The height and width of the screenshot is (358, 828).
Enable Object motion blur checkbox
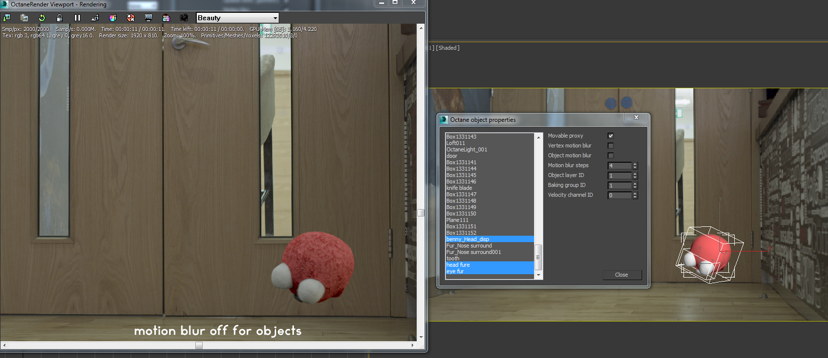(611, 155)
